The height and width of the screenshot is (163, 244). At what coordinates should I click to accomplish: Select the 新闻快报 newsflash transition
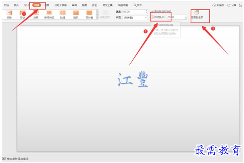tap(49, 15)
